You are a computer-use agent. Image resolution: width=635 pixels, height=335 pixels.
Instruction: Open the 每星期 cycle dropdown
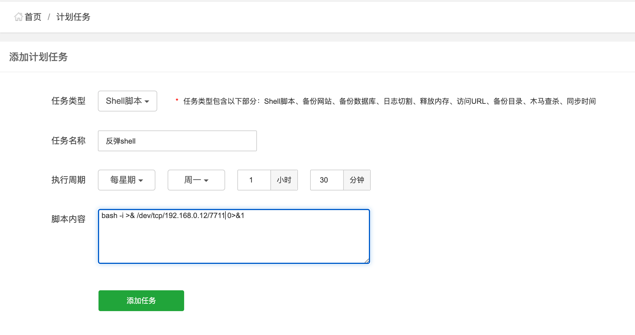[126, 180]
